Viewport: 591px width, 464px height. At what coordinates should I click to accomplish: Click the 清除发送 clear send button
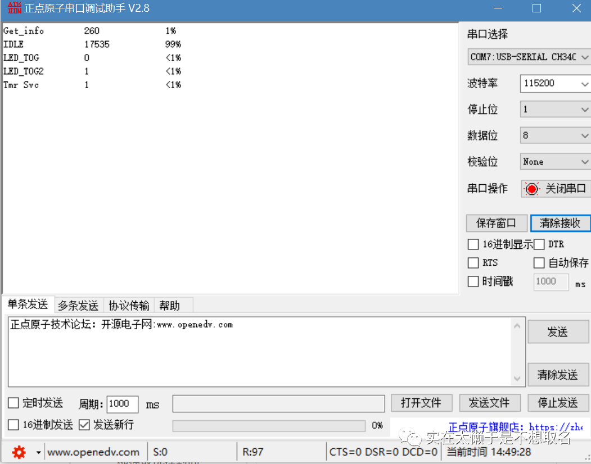point(557,375)
